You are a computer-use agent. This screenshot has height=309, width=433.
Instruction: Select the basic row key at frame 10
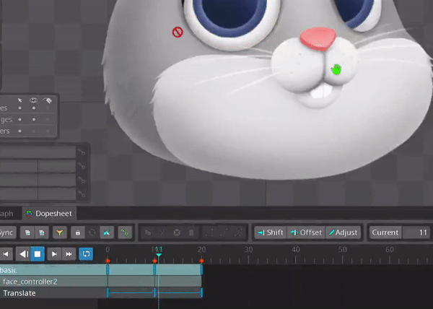click(x=154, y=270)
